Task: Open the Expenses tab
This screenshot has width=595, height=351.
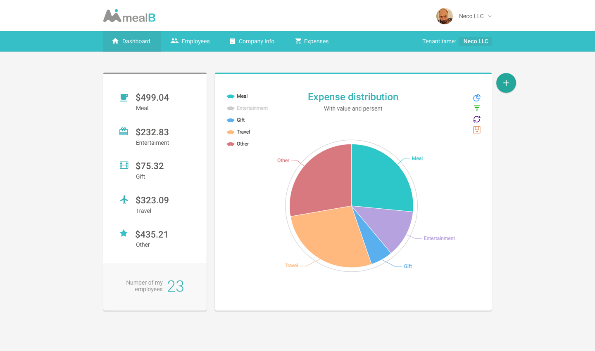Action: coord(312,41)
